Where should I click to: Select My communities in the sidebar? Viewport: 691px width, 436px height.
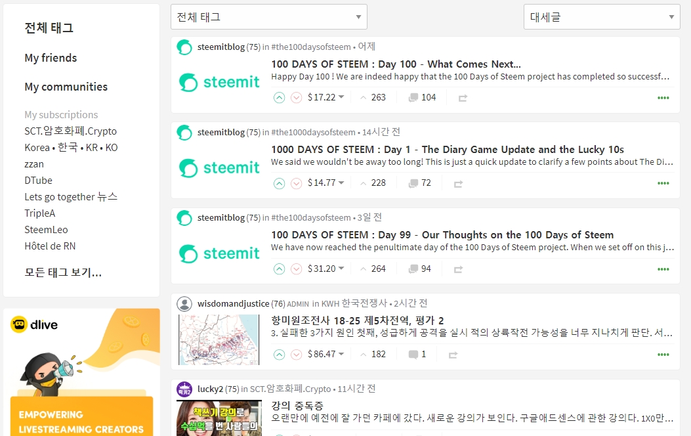pos(66,87)
